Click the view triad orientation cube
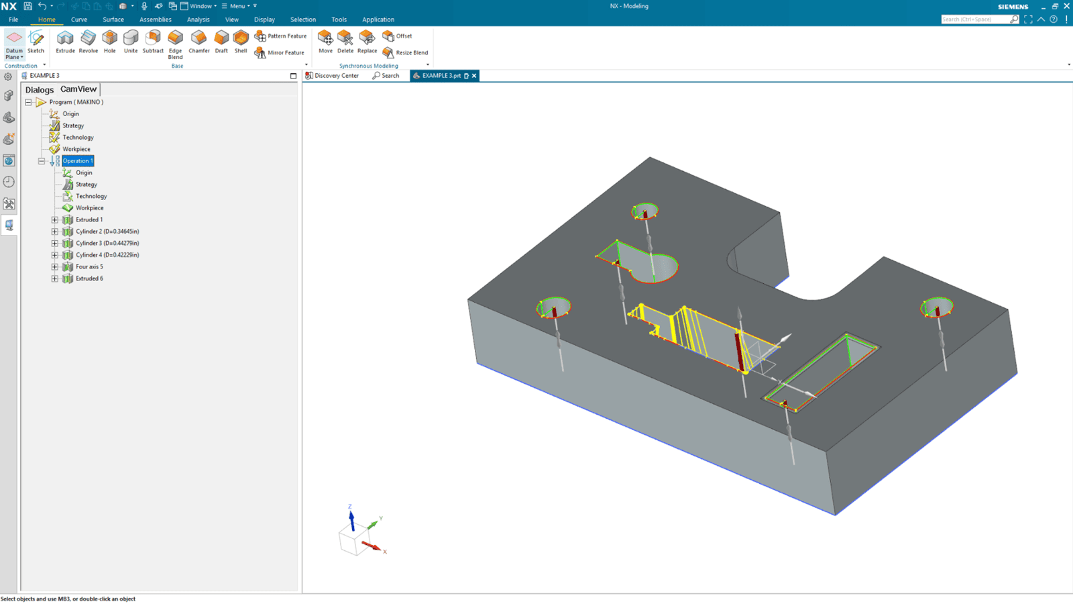1073x604 pixels. 353,539
